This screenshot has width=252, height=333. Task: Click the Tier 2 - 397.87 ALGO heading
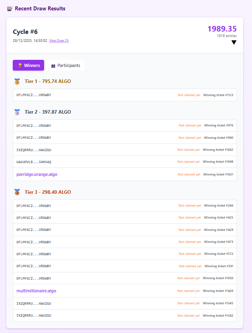[x=48, y=112]
